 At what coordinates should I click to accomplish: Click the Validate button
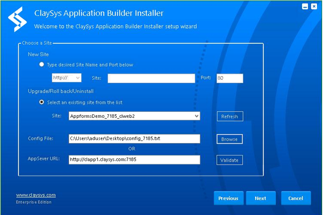point(230,160)
